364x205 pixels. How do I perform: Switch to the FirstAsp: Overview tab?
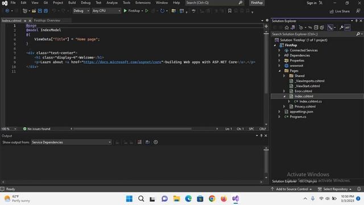(47, 20)
